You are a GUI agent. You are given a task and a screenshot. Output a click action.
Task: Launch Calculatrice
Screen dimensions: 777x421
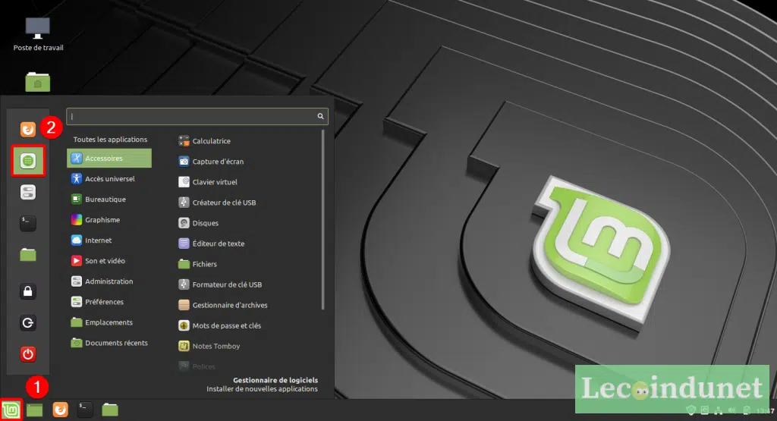click(x=205, y=141)
